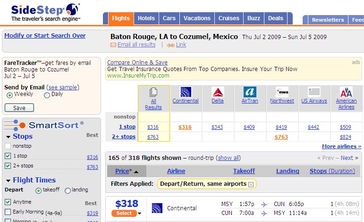Click www.InsureMyTrip.com ad URL

pos(138,76)
